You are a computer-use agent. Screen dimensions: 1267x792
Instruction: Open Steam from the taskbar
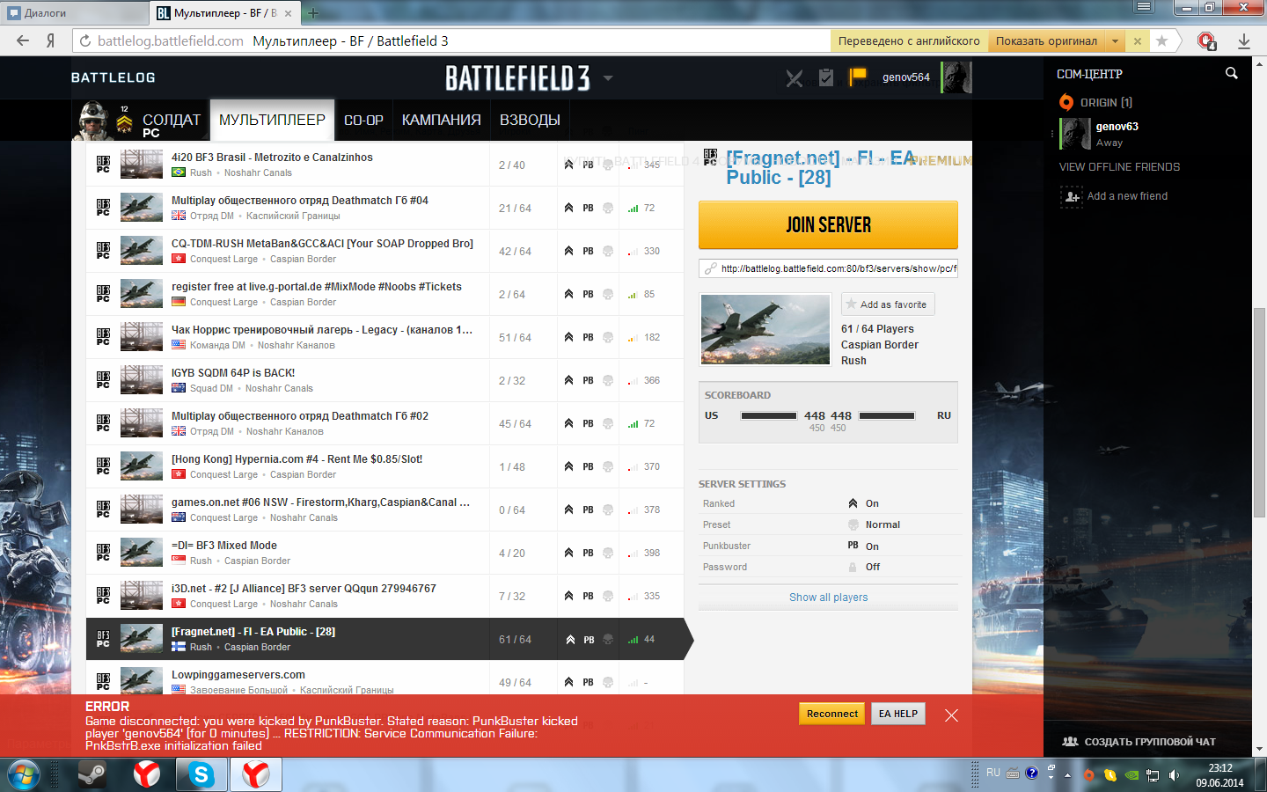pos(92,774)
